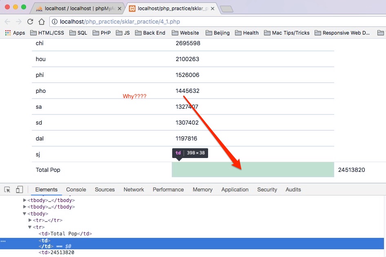Expand the collapsed tr element above it

point(30,220)
